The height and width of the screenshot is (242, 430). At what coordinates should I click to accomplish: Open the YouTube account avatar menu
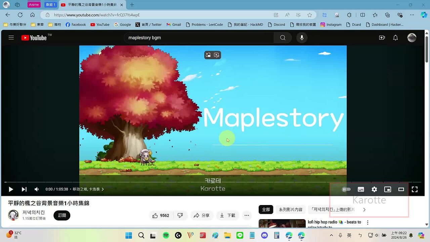412,38
